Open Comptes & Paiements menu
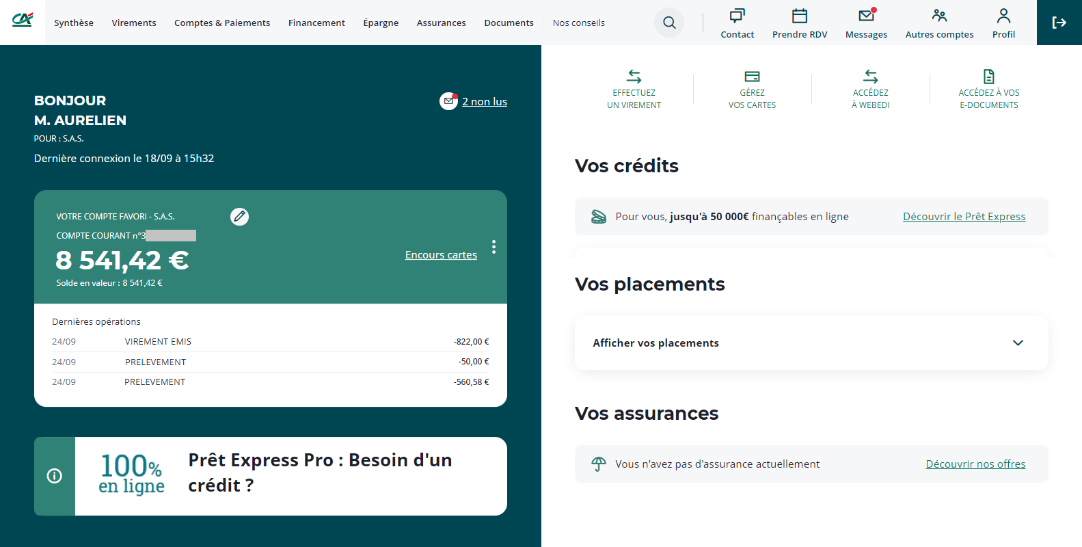1082x547 pixels. pyautogui.click(x=222, y=23)
